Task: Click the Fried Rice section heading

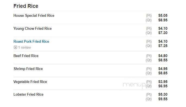Action: 26,6
